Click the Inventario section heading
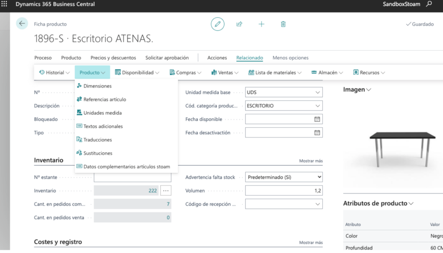 point(48,160)
